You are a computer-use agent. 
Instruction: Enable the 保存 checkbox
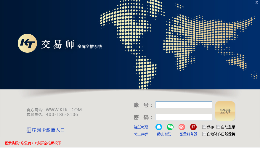coord(204,127)
